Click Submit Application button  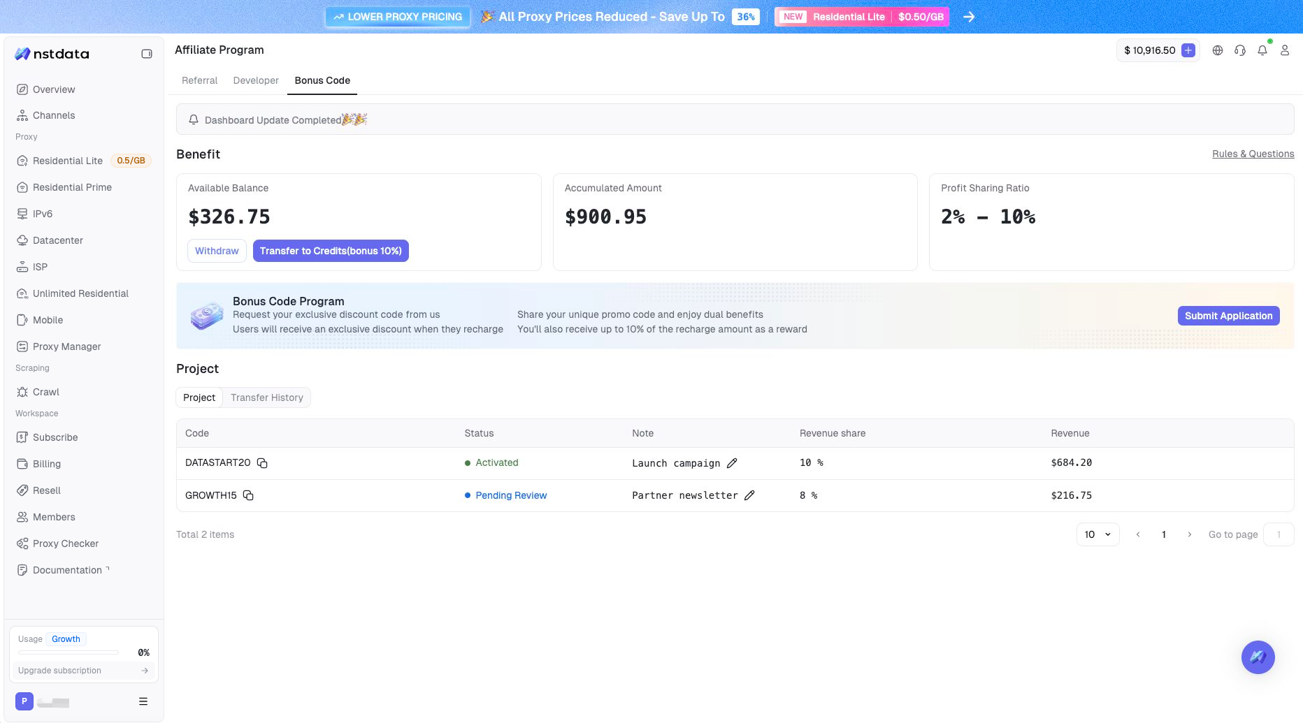coord(1228,316)
